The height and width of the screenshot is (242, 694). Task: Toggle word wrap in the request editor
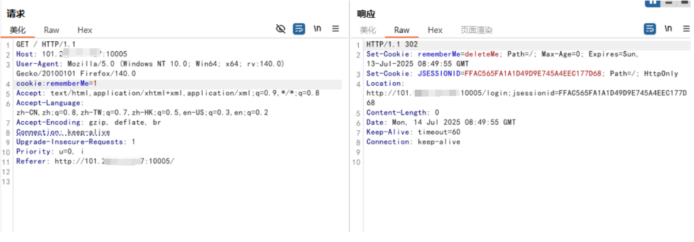click(x=299, y=29)
